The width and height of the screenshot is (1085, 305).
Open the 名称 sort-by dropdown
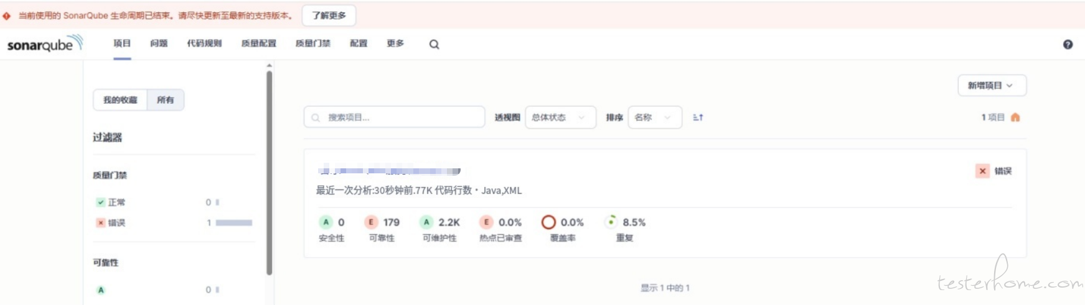[x=654, y=117]
